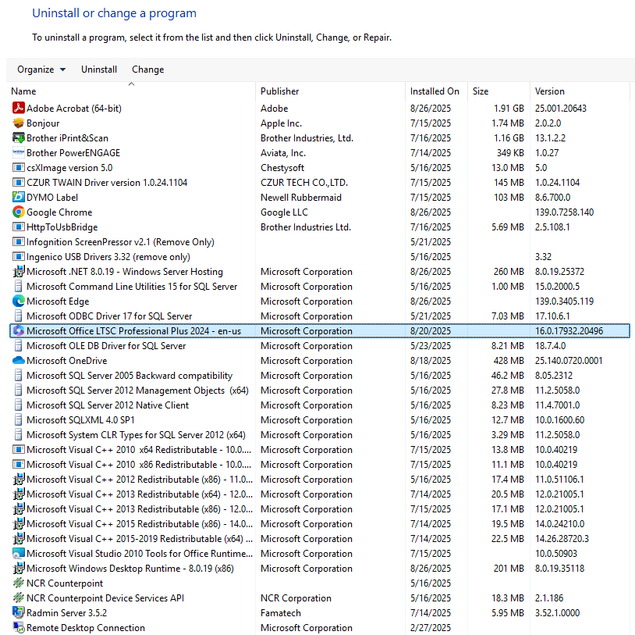635x635 pixels.
Task: Select Microsoft Windows Desktop Runtime 8.0.19 (x86)
Action: [320, 569]
